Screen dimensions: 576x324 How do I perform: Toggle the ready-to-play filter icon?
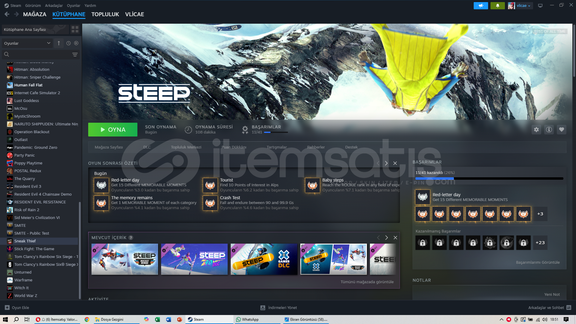pos(76,43)
